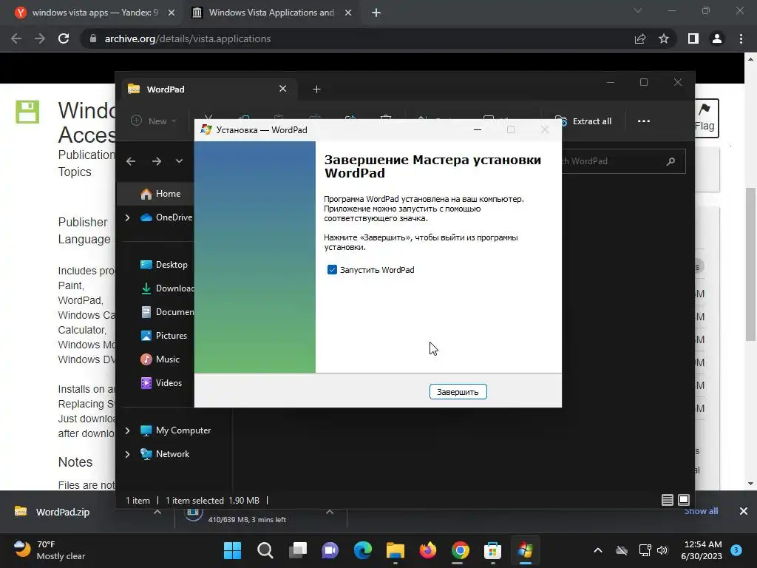Open volume control in tray
Viewport: 757px width, 568px height.
point(662,550)
